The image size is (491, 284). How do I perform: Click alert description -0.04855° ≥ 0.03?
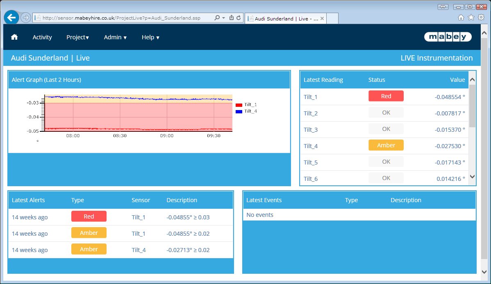pos(188,217)
